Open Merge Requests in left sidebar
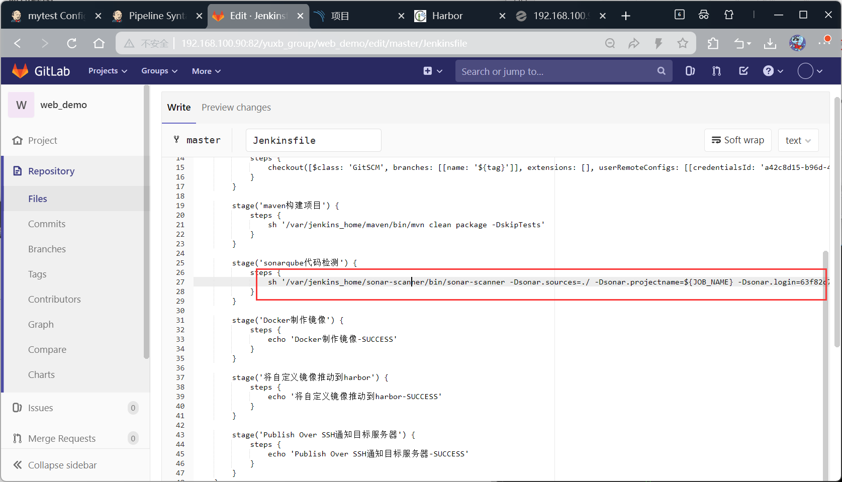Screen dimensions: 842x482 [61, 438]
